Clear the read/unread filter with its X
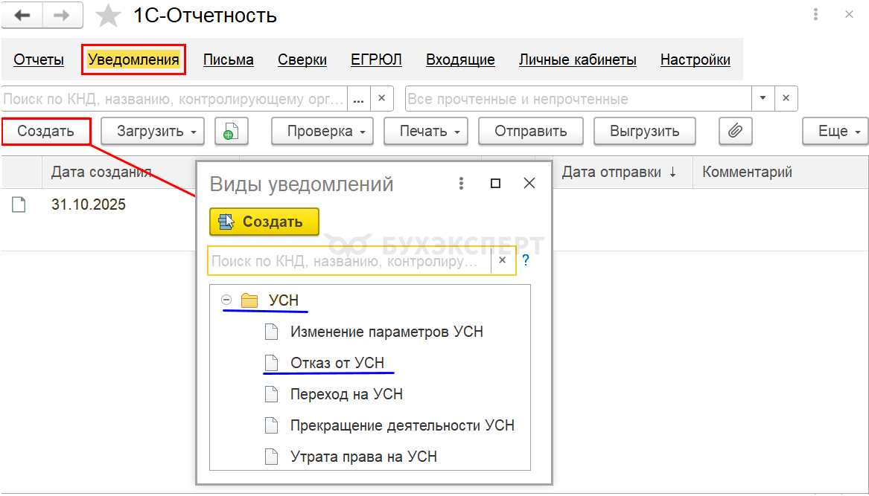869x496 pixels. (x=786, y=99)
